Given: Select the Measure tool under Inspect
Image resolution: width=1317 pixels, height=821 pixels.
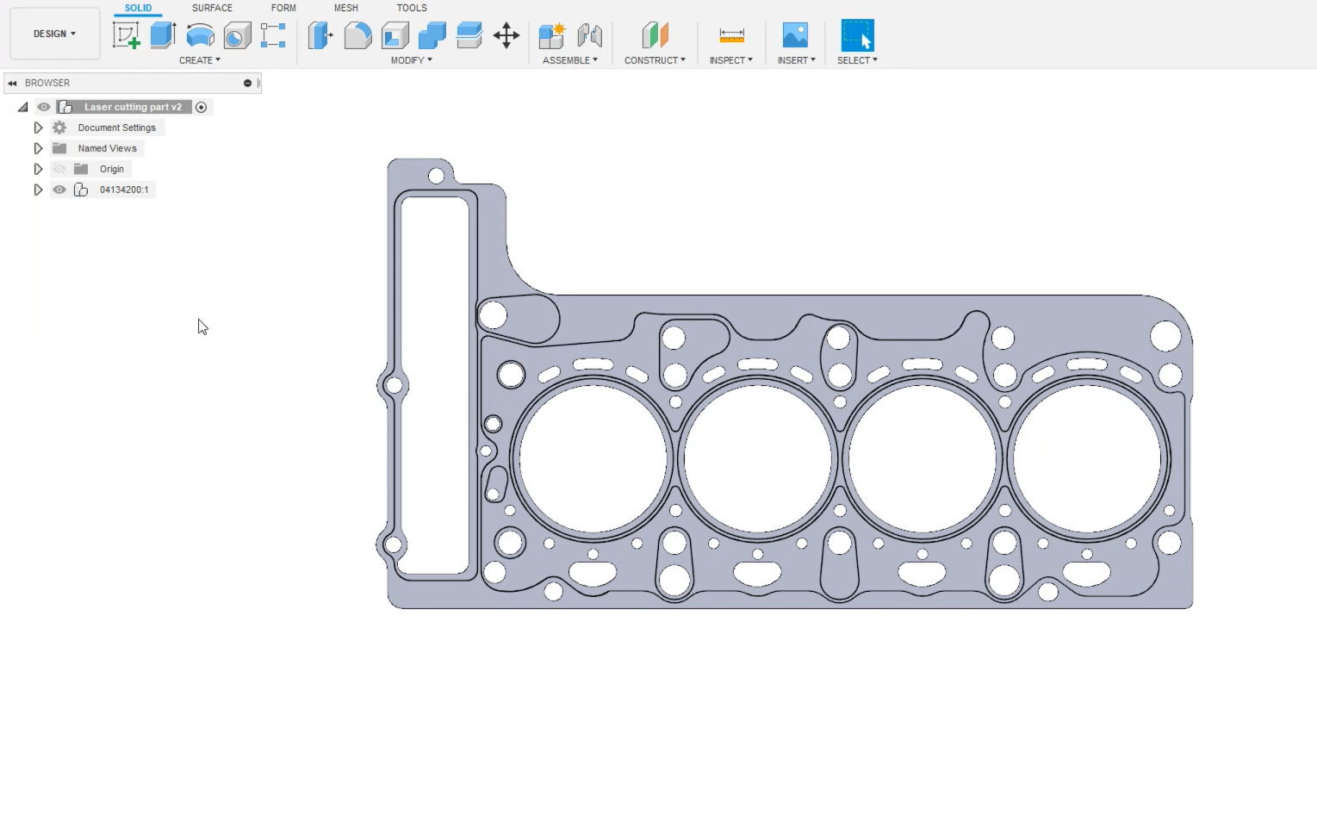Looking at the screenshot, I should (x=731, y=35).
